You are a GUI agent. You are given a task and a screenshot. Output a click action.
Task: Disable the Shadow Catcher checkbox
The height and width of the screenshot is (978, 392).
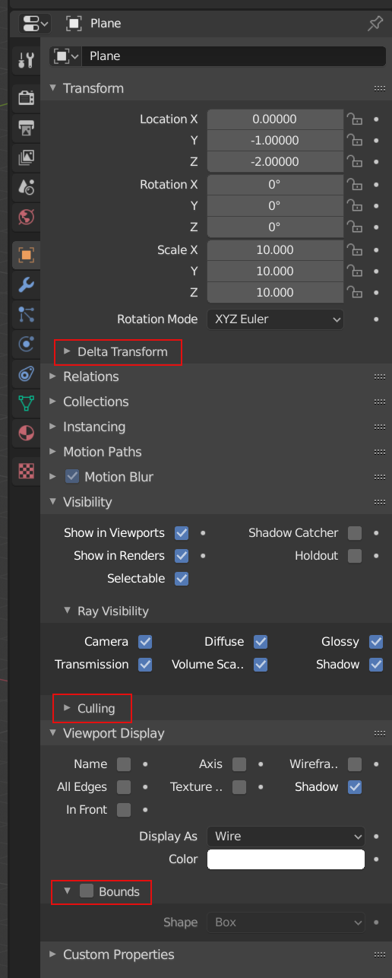(x=355, y=533)
